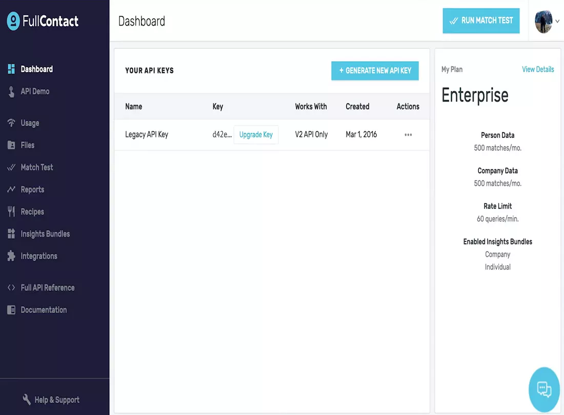Open View Details for My Plan
Screen dimensions: 564x415
coord(538,69)
